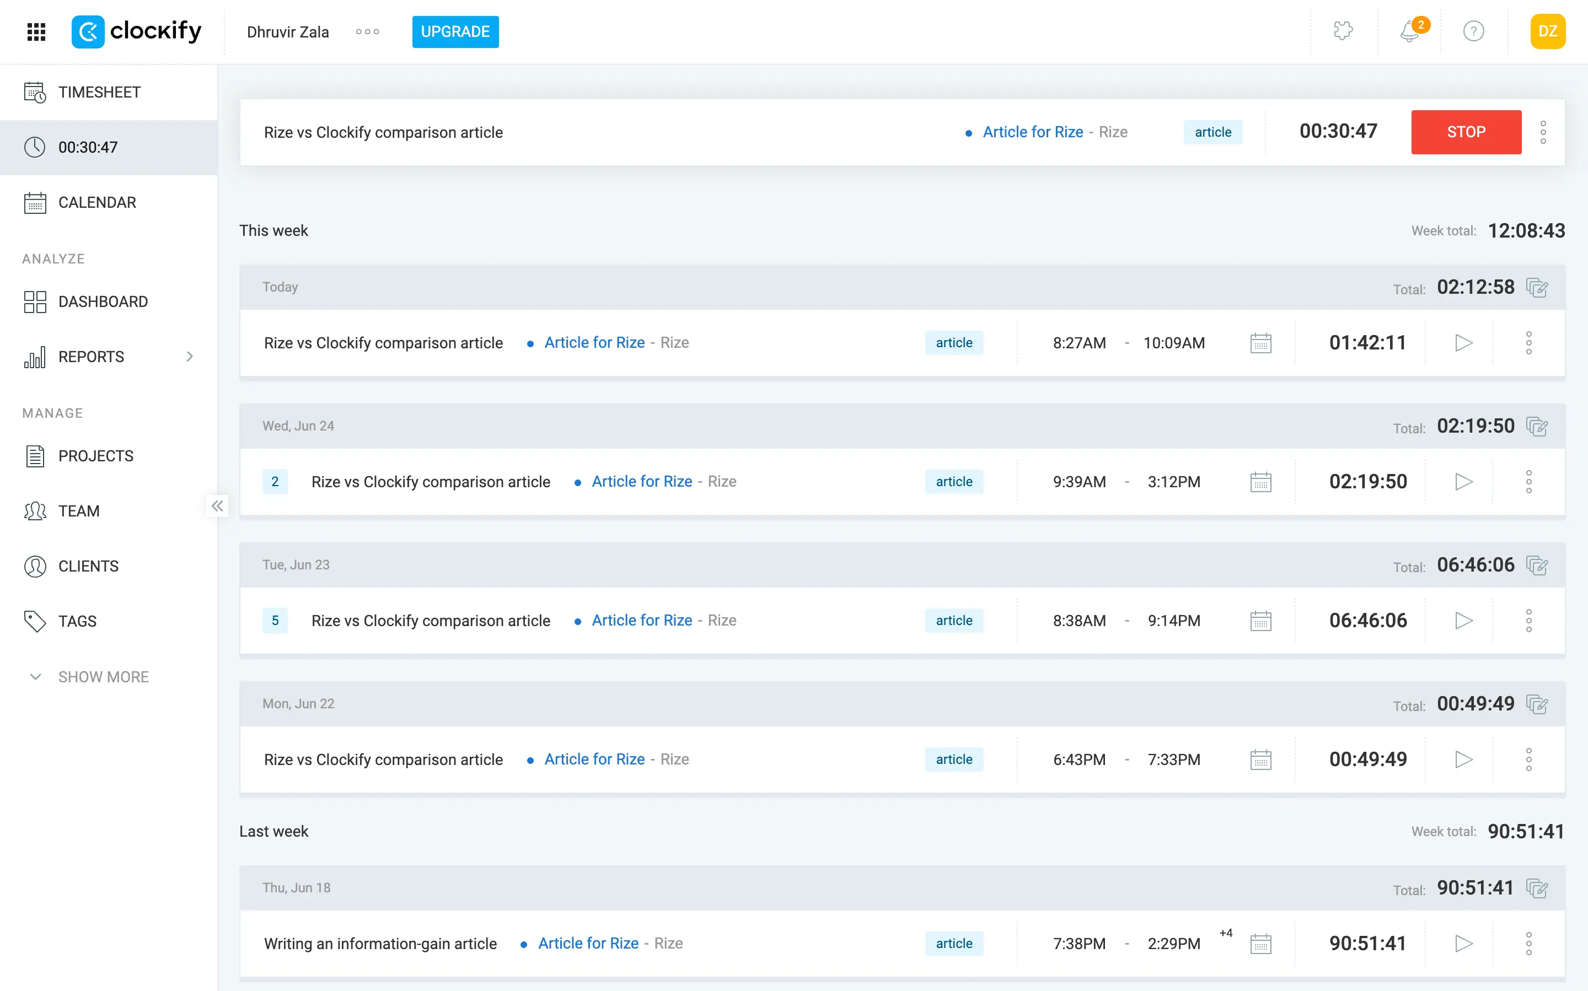Click the Clockify logo
This screenshot has width=1588, height=991.
tap(136, 31)
